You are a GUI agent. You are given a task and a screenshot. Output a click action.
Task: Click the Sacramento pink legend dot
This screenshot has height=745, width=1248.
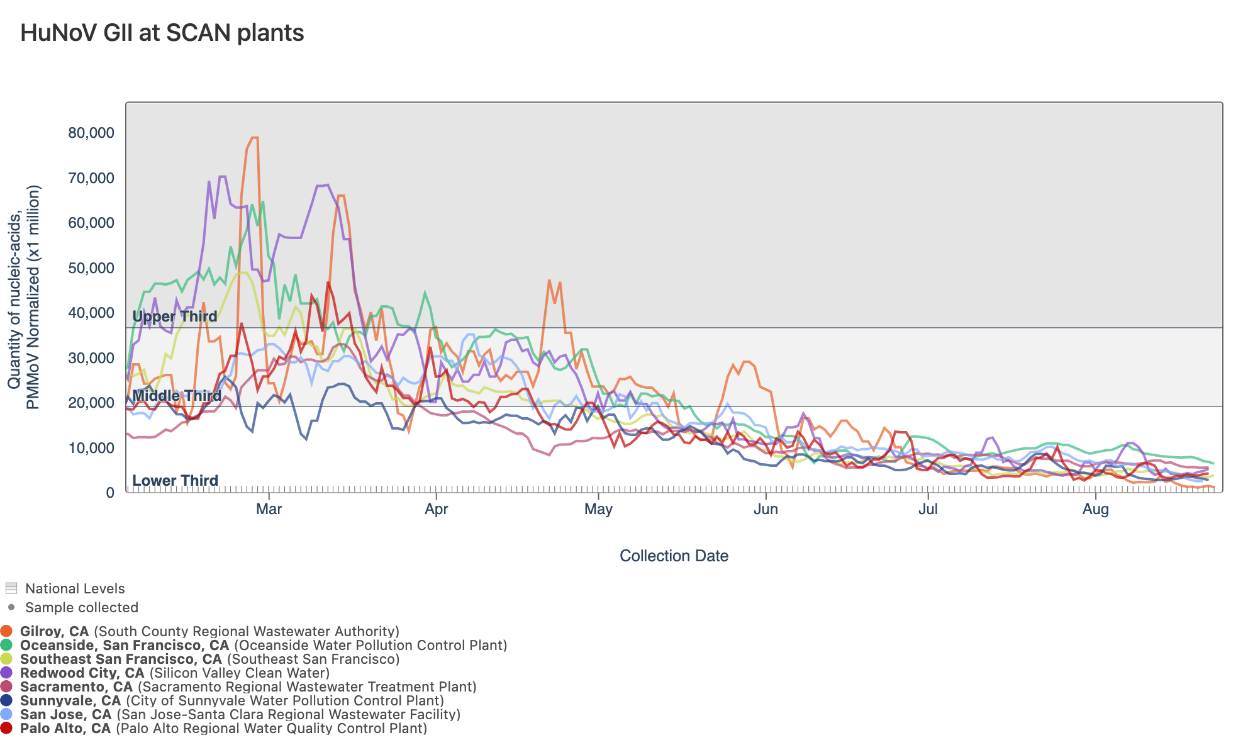(6, 686)
